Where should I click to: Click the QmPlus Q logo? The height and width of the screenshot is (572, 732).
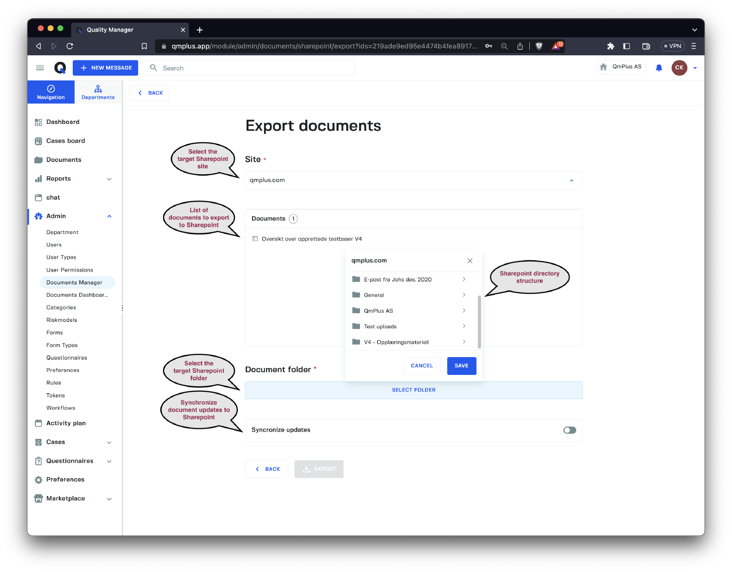(60, 68)
